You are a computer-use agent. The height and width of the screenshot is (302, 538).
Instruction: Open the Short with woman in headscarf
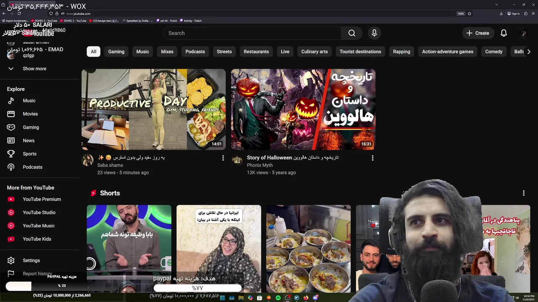(219, 248)
